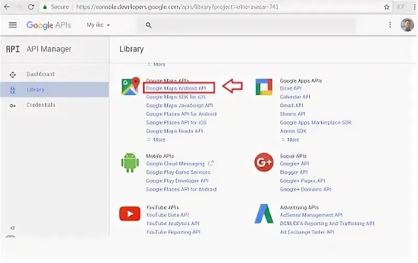The height and width of the screenshot is (263, 418).
Task: Click the API Manager logo icon
Action: (x=13, y=49)
